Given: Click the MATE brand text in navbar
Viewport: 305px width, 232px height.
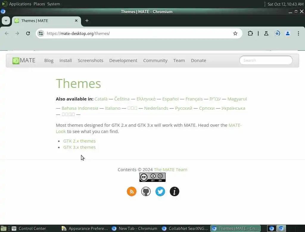Looking at the screenshot, I should 28,61.
